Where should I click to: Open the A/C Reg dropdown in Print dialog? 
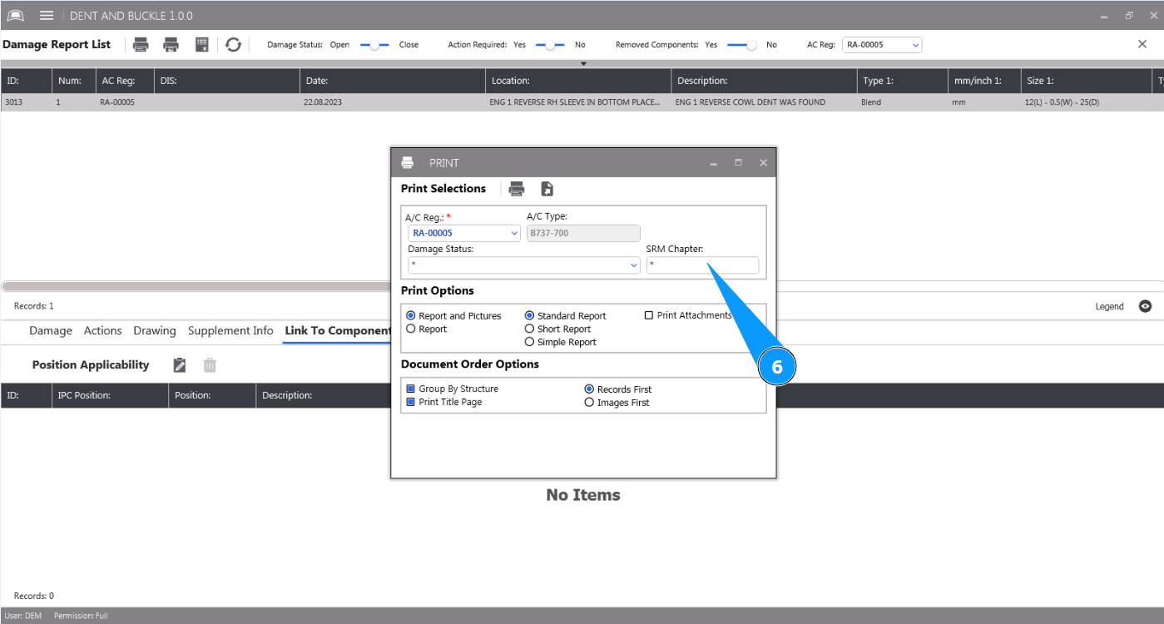click(x=464, y=233)
